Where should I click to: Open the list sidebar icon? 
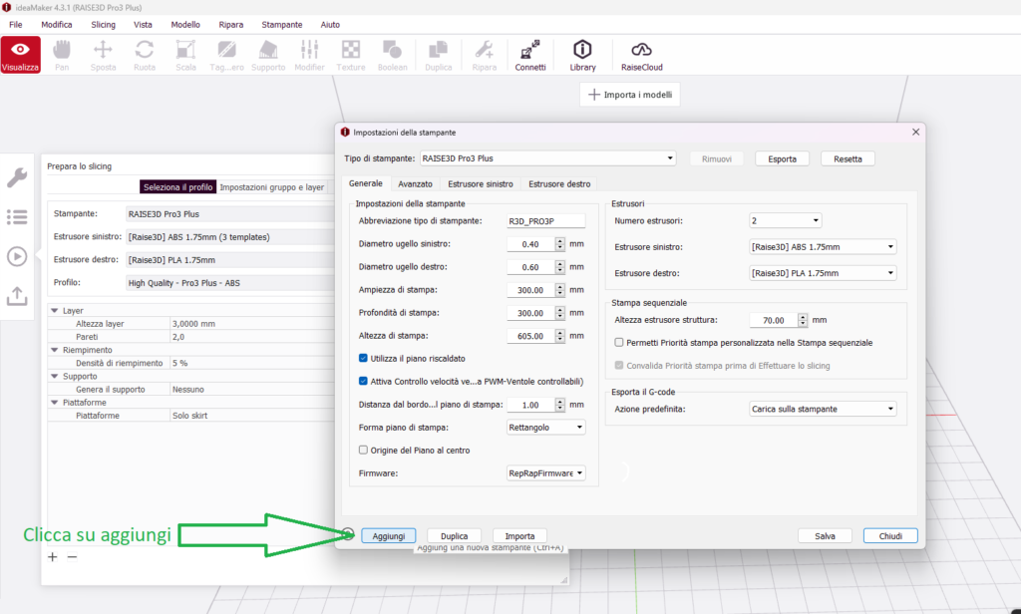17,217
